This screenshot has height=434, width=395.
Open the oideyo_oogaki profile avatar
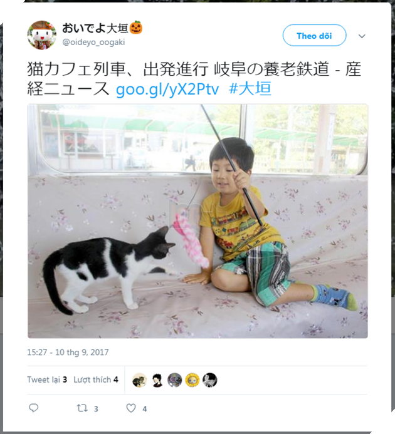[41, 35]
